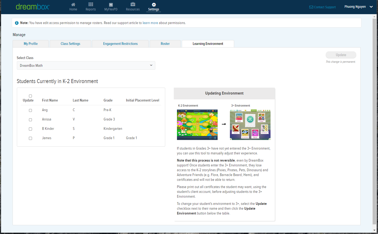Toggle the select-all Update checkbox in header
The height and width of the screenshot is (234, 378).
pos(30,96)
